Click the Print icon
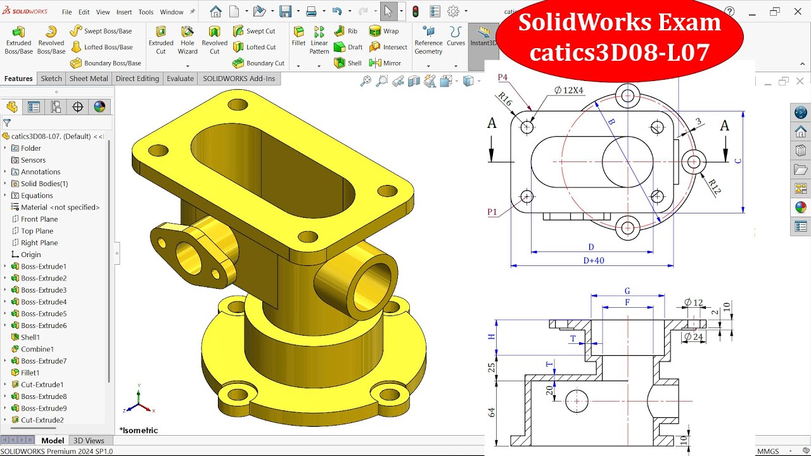811x456 pixels. [x=311, y=11]
